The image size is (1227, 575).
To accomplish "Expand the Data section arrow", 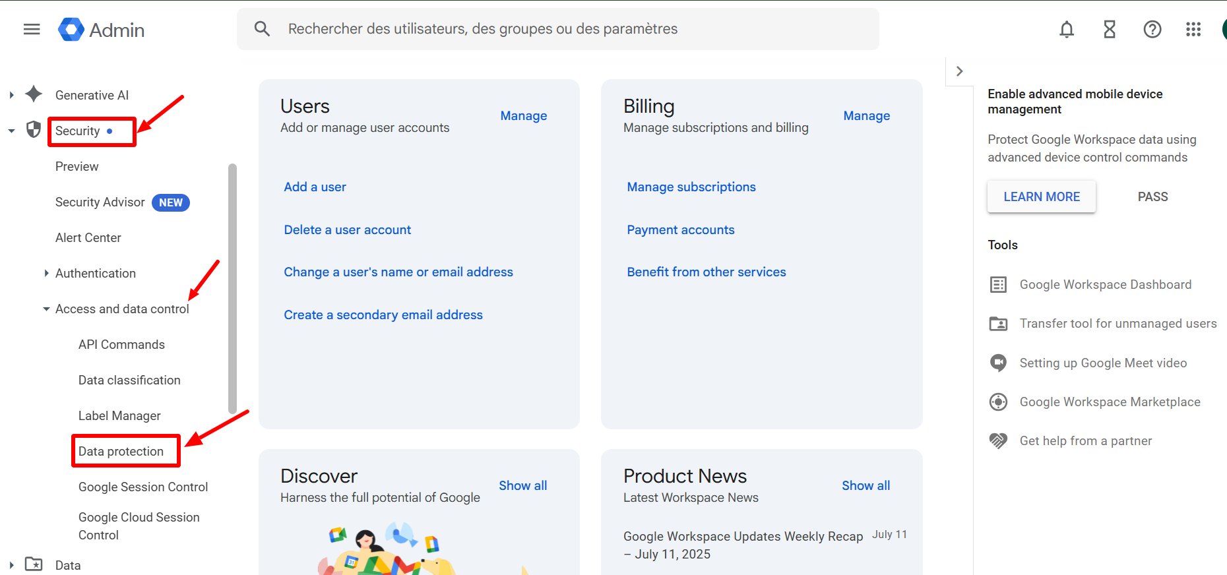I will tap(11, 565).
